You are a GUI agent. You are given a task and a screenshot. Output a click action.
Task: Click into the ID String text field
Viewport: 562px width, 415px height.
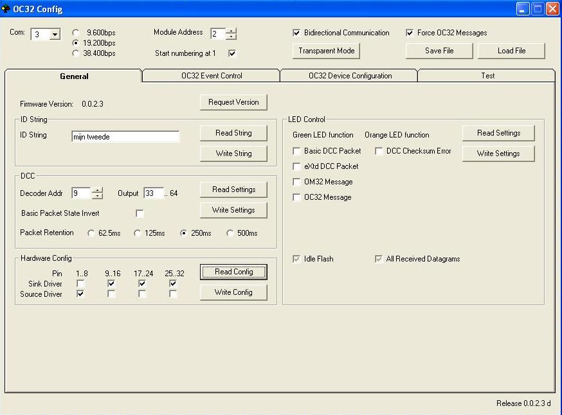pyautogui.click(x=125, y=137)
